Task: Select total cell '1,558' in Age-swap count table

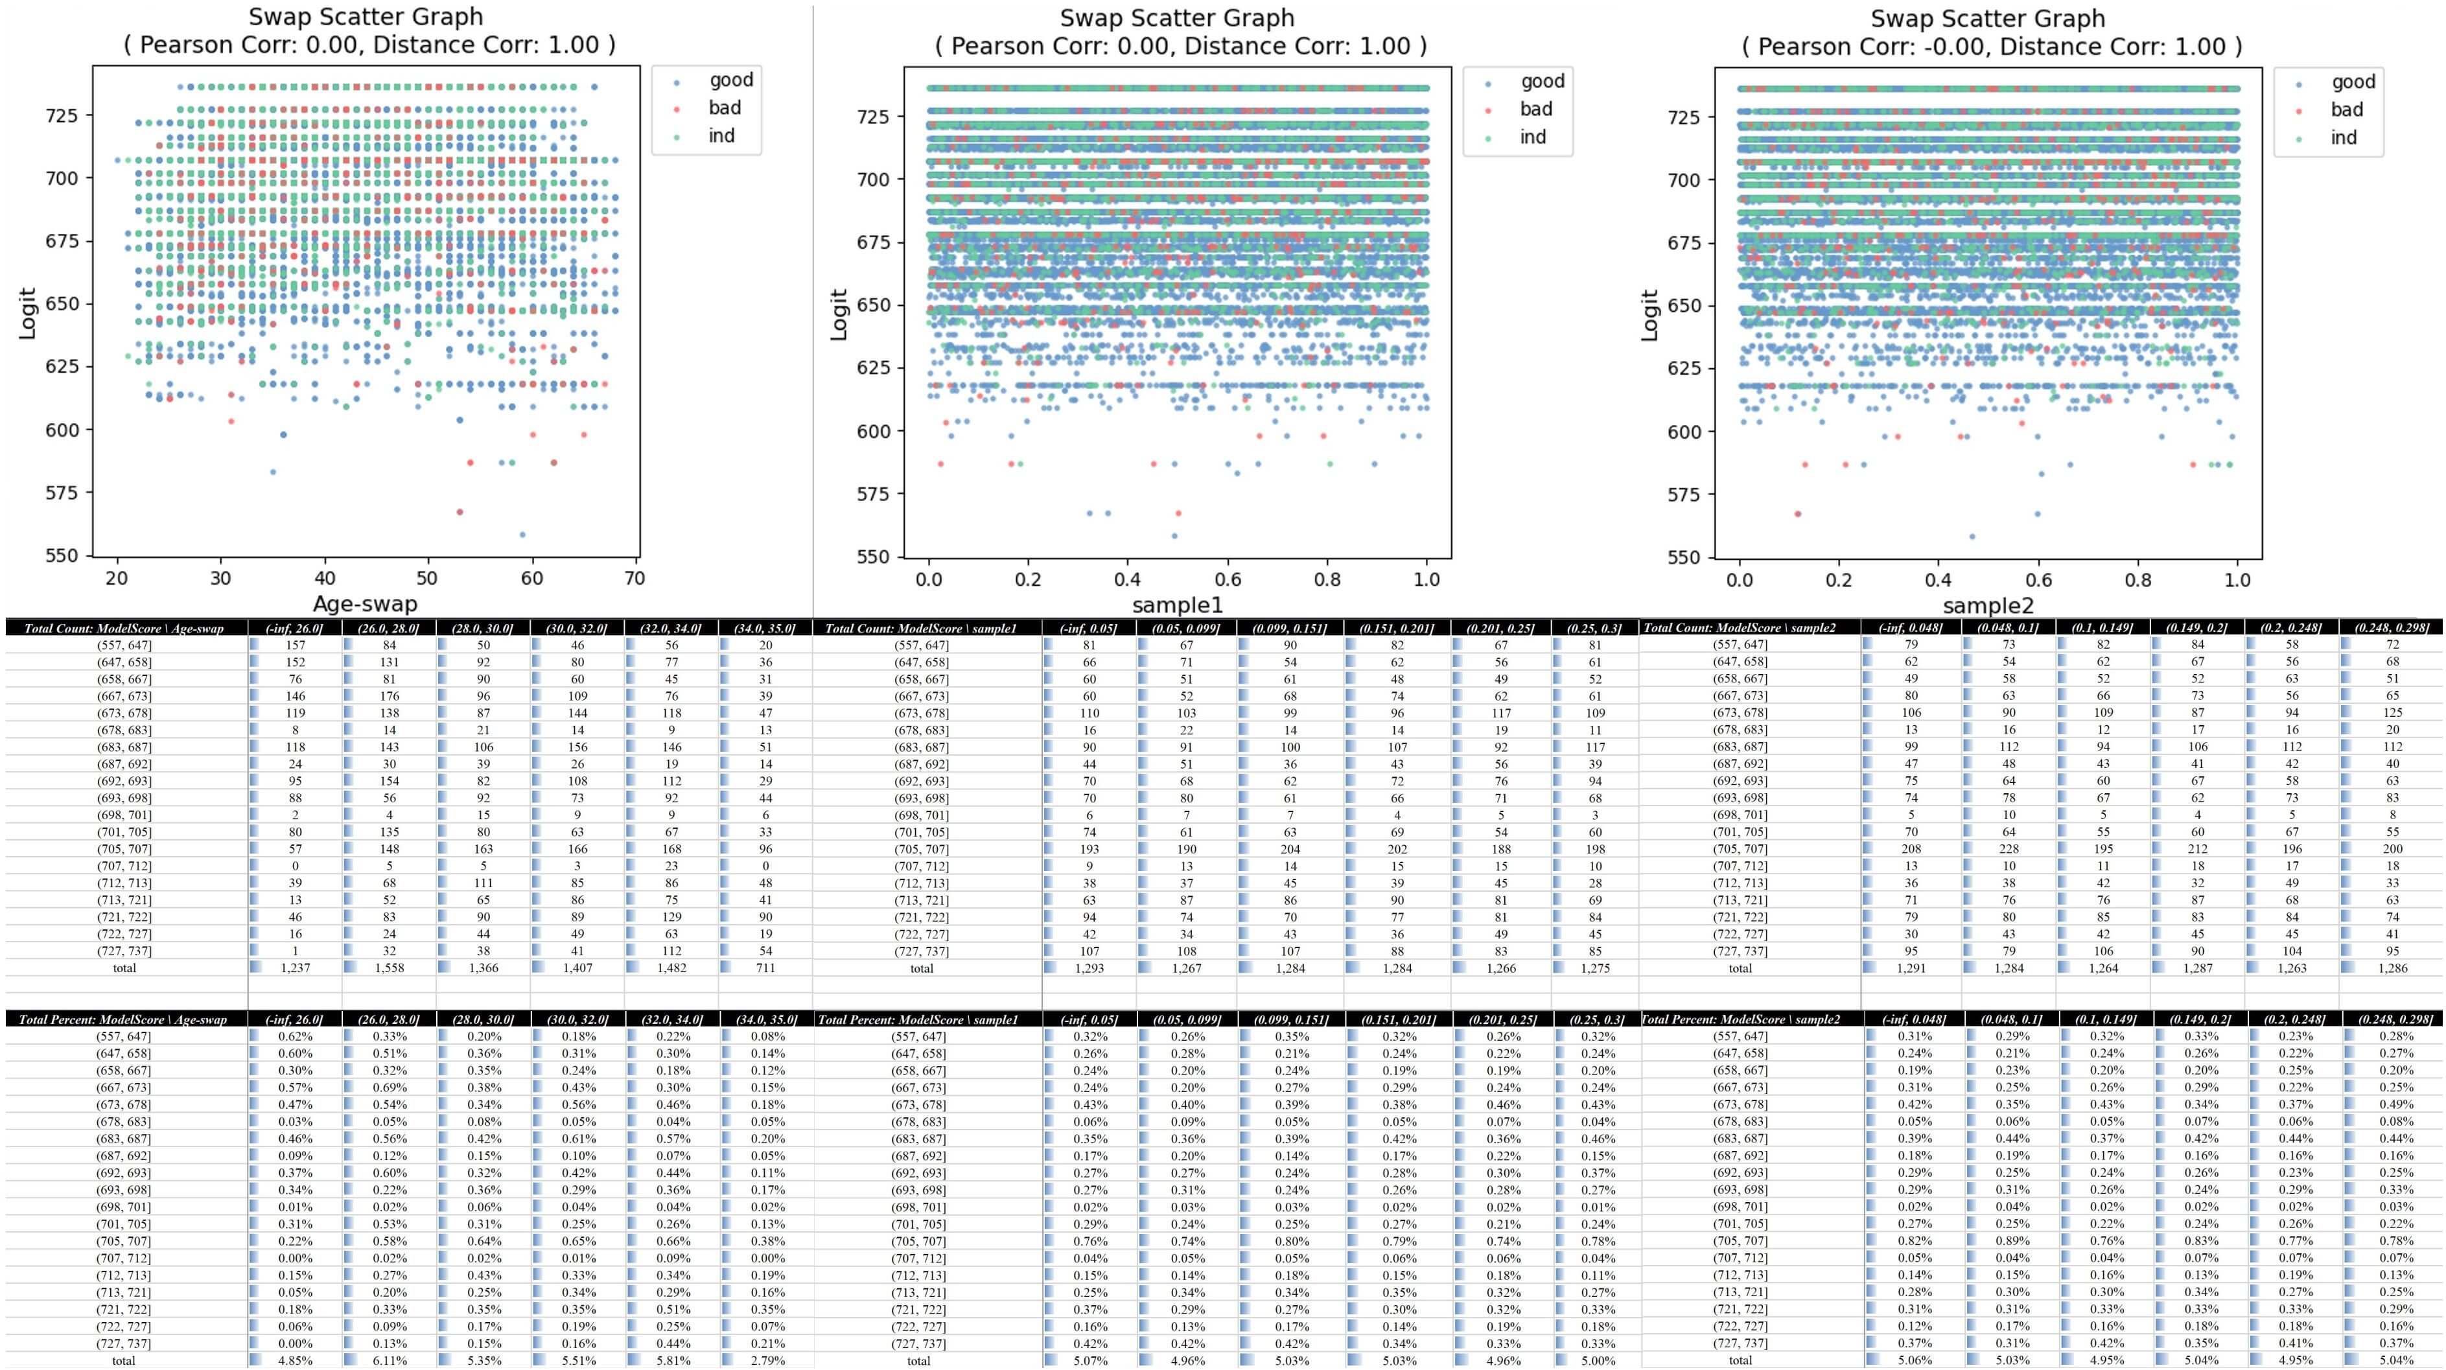Action: [390, 968]
